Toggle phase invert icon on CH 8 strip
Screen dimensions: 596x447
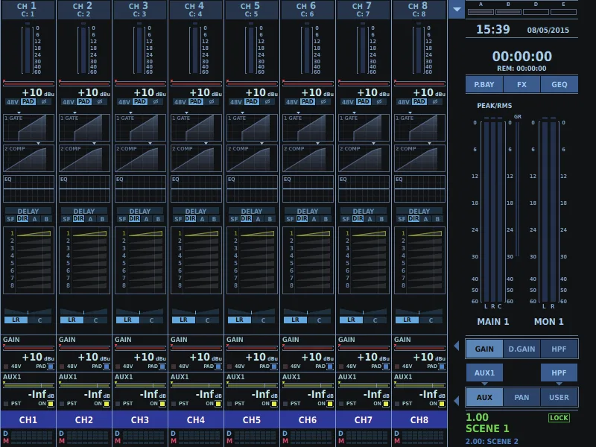[435, 102]
